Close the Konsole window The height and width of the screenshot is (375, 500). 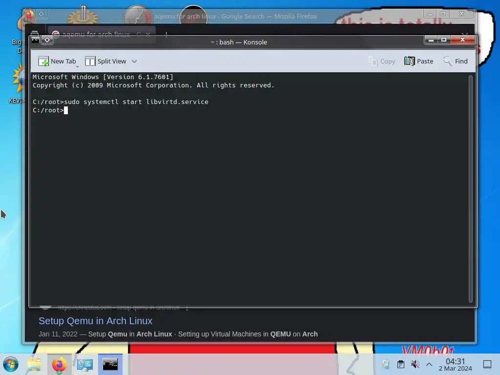[x=463, y=40]
